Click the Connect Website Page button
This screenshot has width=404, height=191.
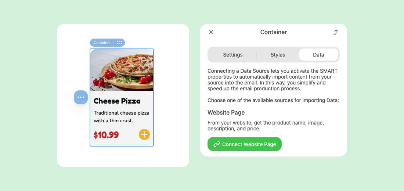[x=245, y=144]
